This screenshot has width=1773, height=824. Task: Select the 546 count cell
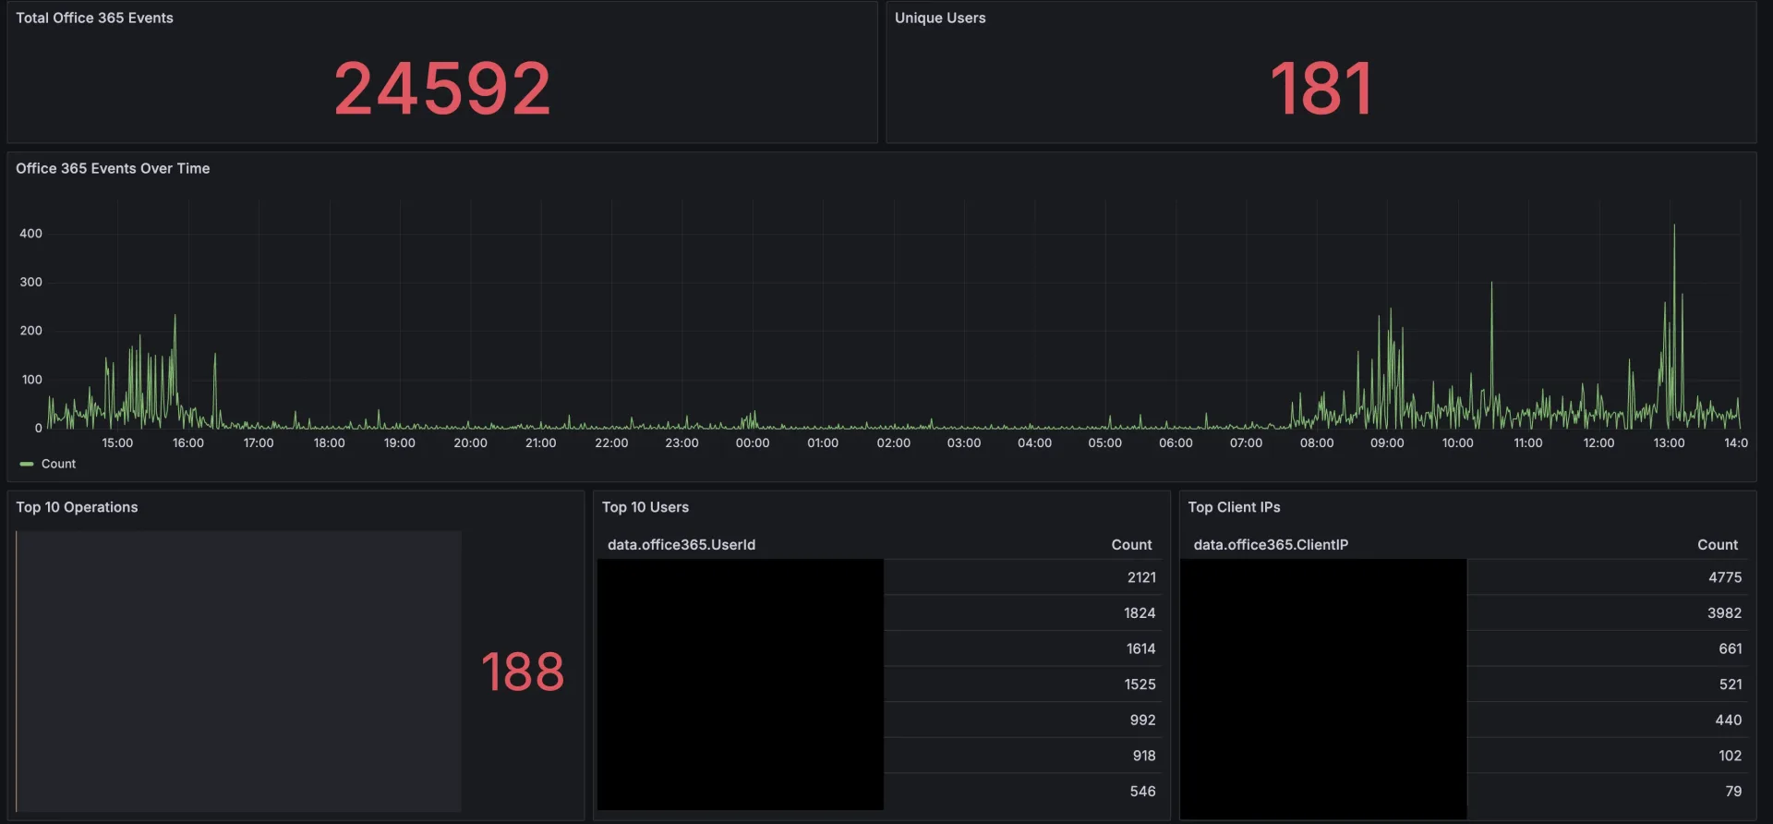pos(1142,792)
